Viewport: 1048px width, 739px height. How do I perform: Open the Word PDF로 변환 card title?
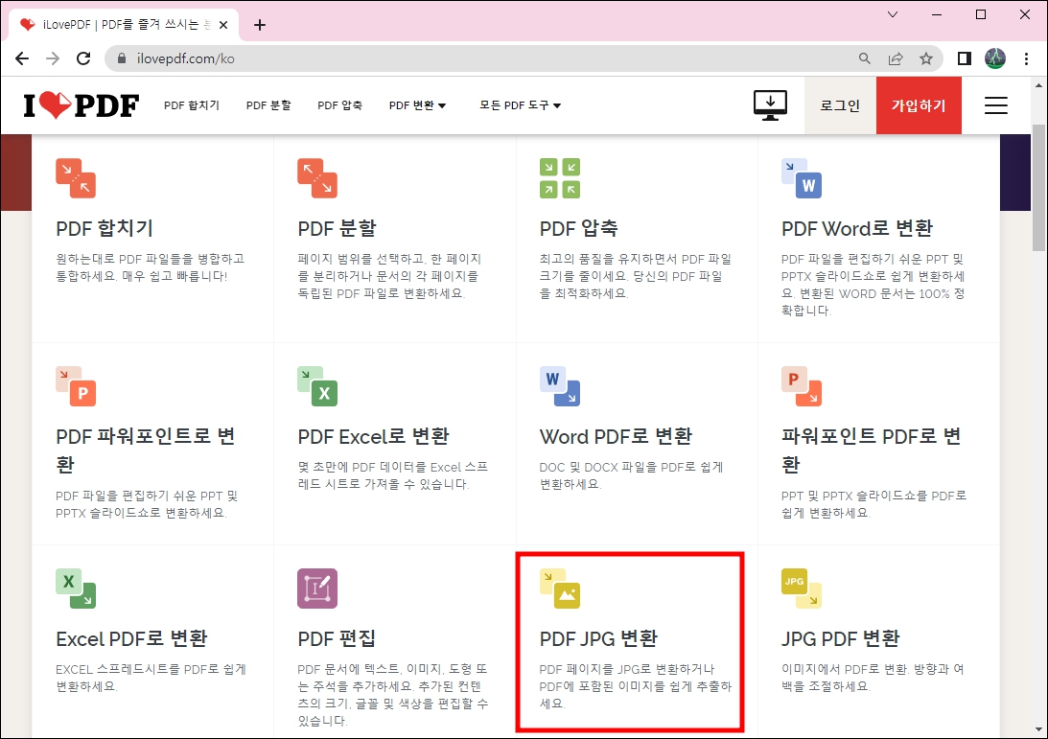click(x=617, y=436)
